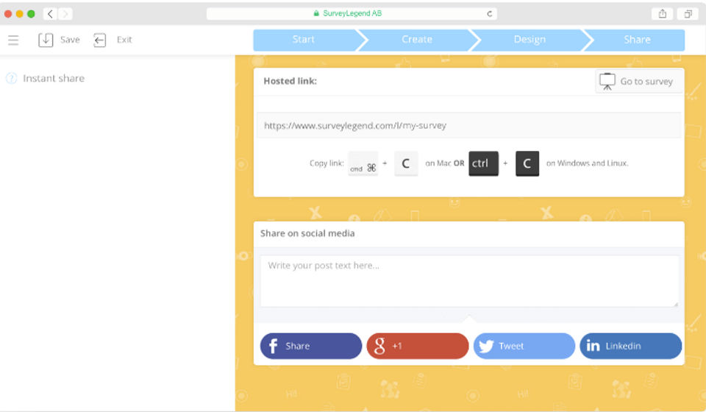Click the Share on social media heading
The image size is (706, 412).
coord(307,233)
